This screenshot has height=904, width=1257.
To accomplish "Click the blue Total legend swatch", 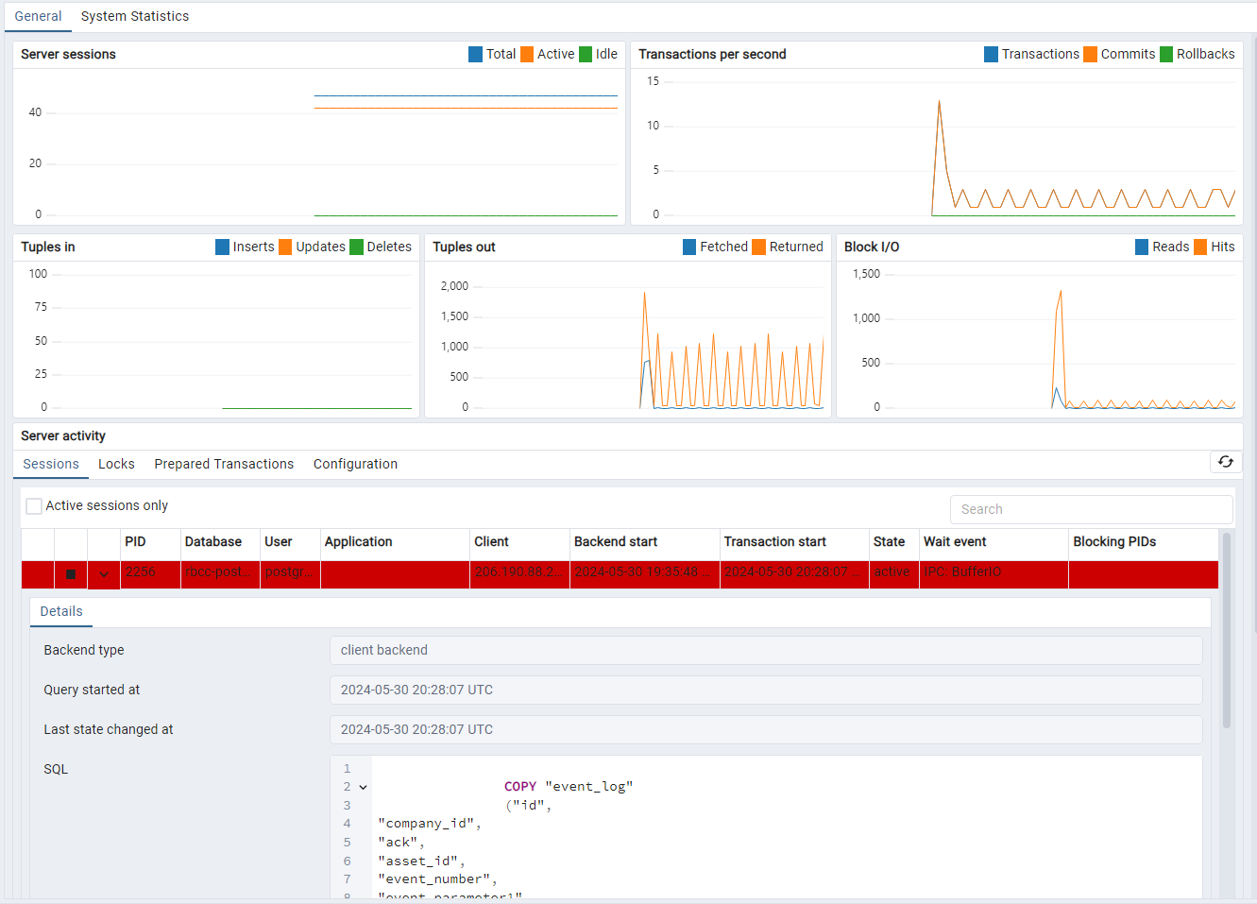I will coord(475,55).
